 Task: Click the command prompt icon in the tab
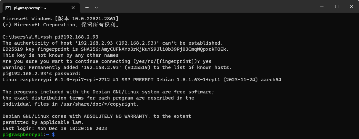click(x=8, y=8)
